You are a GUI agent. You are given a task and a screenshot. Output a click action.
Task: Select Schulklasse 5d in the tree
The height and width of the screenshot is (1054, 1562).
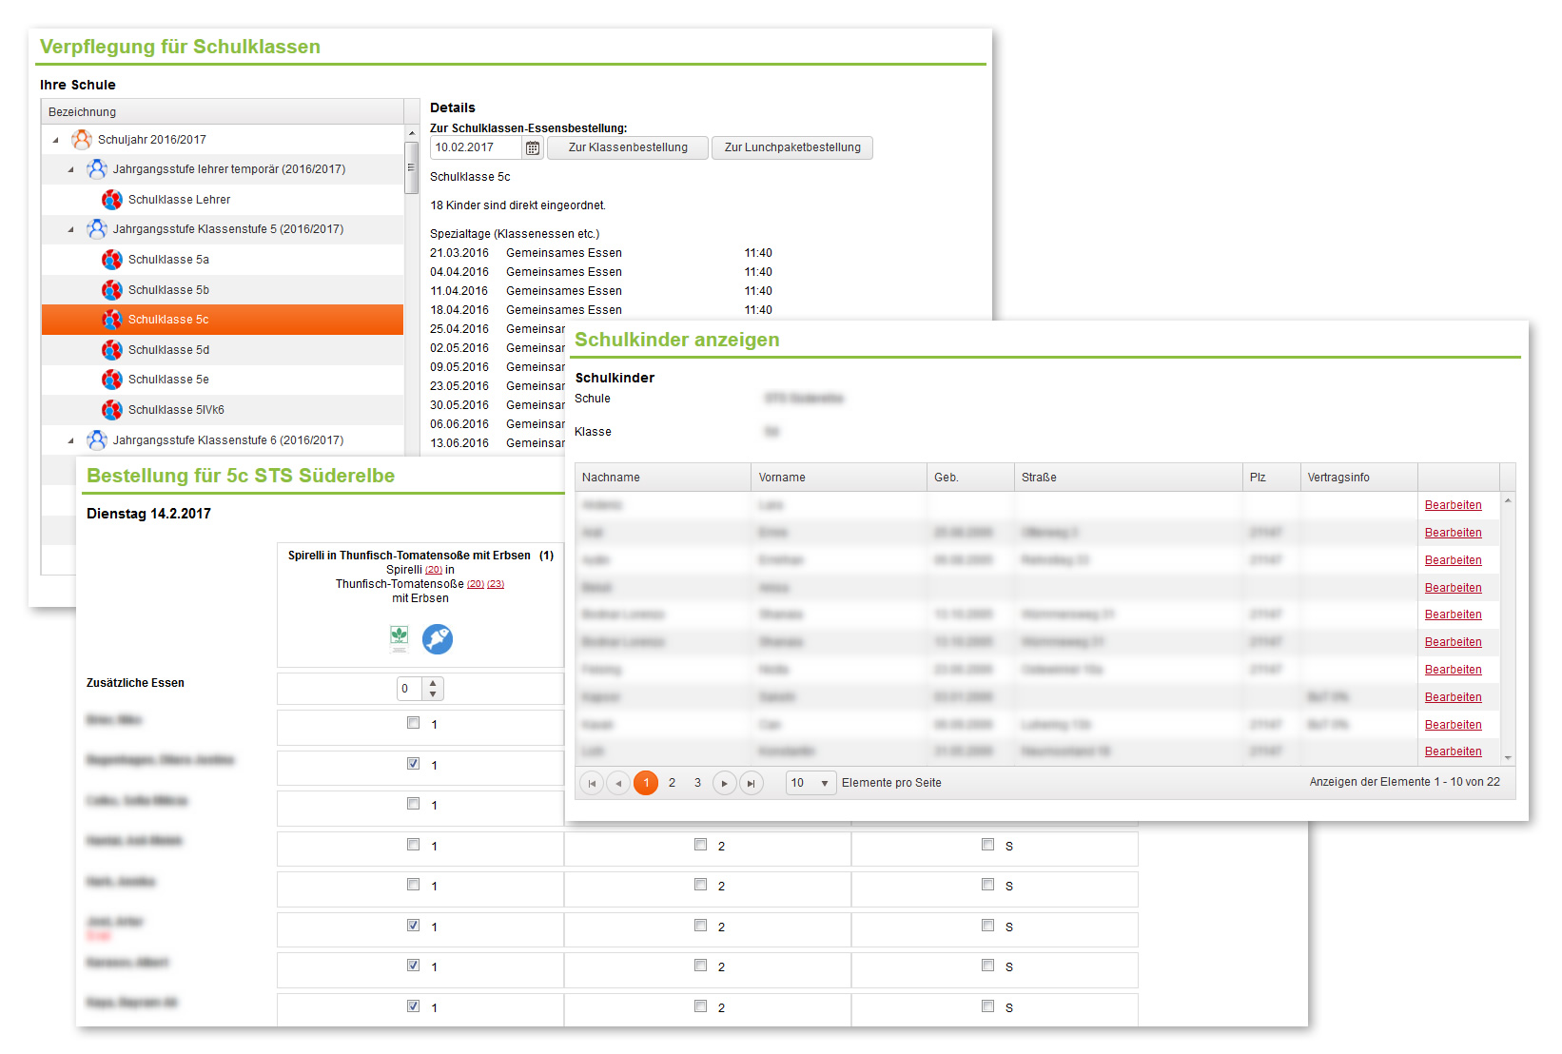click(168, 350)
